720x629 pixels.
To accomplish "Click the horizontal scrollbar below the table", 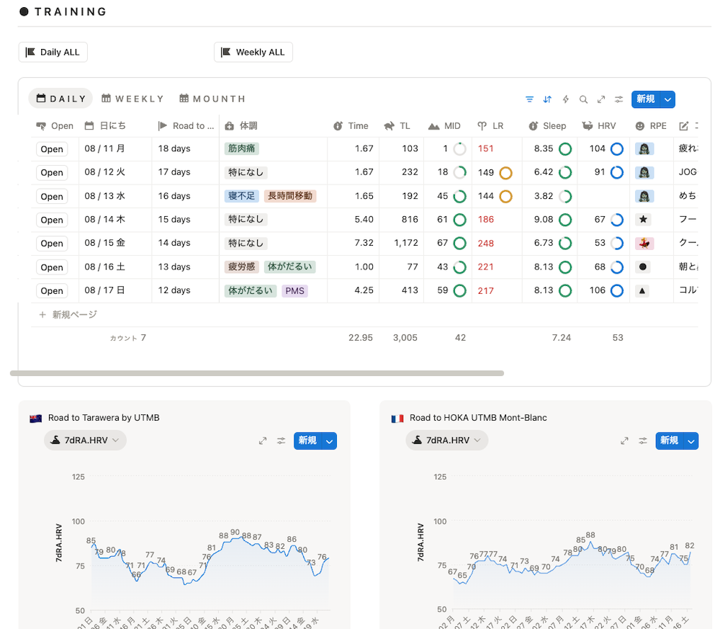I will tap(256, 373).
